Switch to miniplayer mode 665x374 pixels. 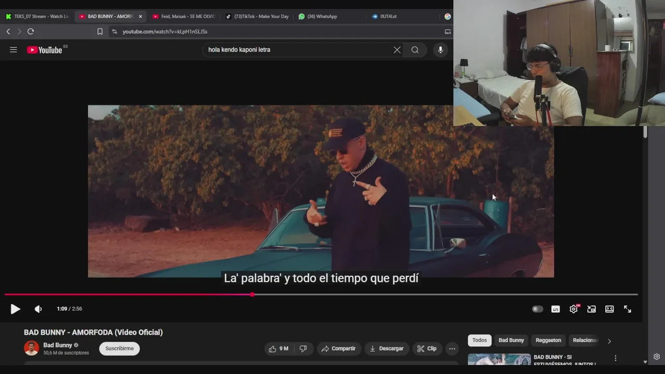(x=591, y=309)
